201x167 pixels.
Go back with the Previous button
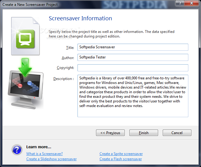click(110, 133)
